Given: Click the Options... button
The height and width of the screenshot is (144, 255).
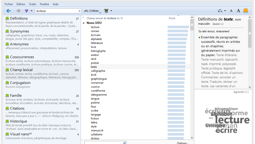Looking at the screenshot, I should pyautogui.click(x=183, y=143).
